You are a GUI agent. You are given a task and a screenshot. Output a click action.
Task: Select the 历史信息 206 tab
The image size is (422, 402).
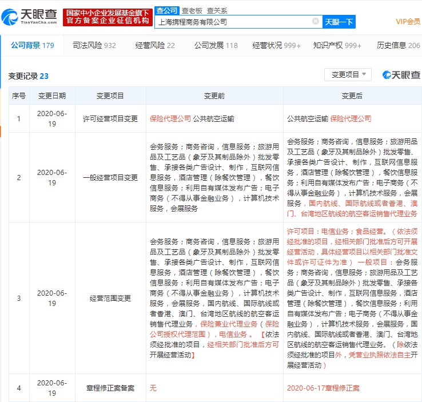399,45
